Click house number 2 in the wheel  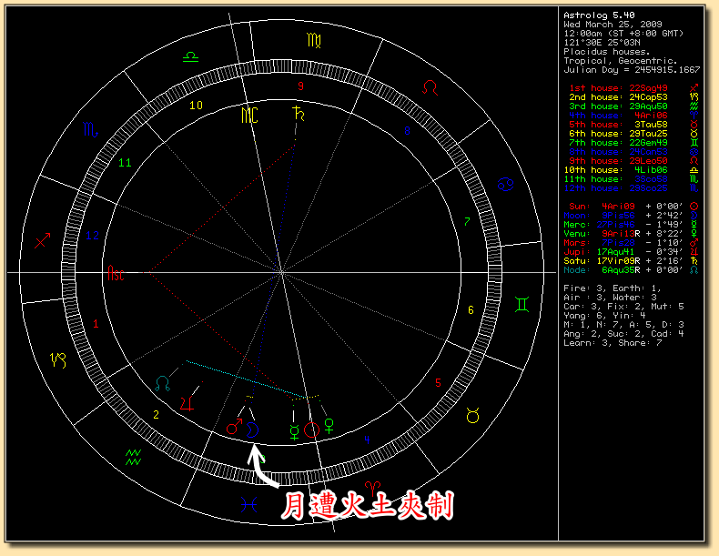tap(156, 415)
